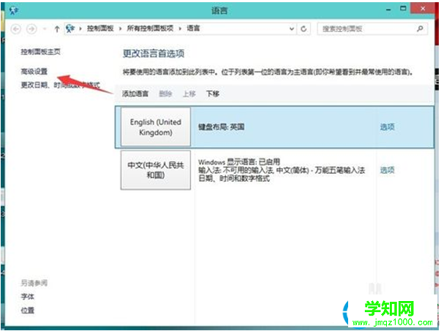
Task: Click 上移 in the language toolbar
Action: tap(189, 94)
